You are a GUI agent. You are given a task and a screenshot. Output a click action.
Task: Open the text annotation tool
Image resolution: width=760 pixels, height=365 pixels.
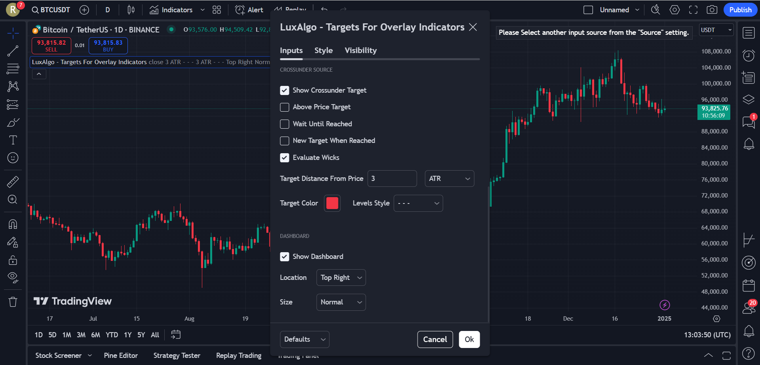[13, 140]
